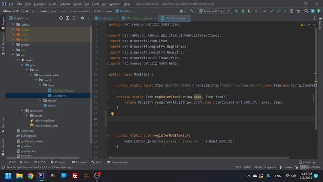Viewport: 323px width, 182px height.
Task: Expand all in Project panel
Action: [67, 18]
